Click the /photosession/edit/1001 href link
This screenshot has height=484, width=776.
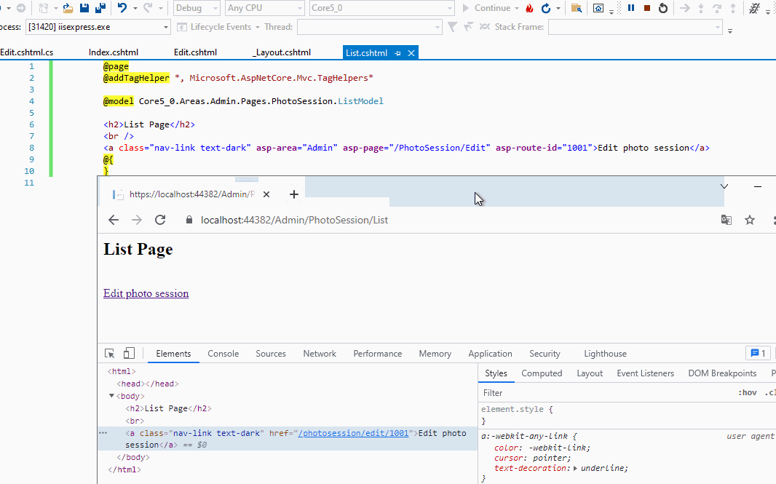(353, 433)
